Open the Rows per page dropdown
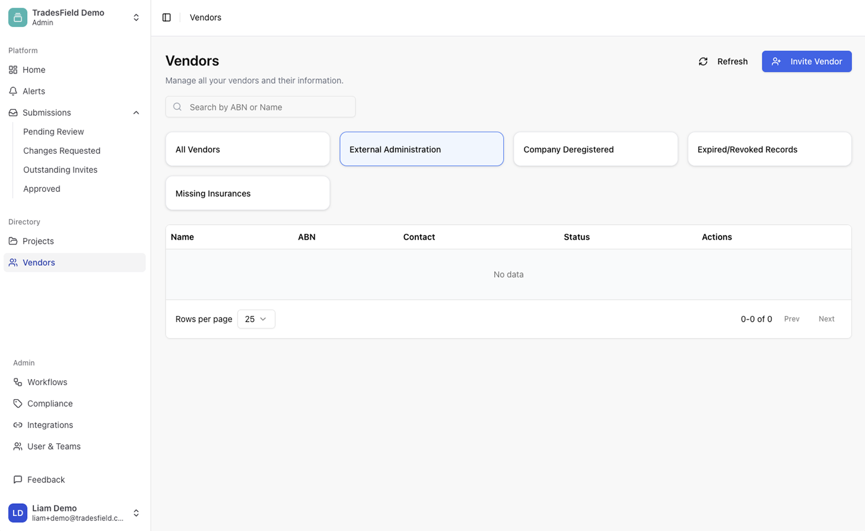The image size is (865, 531). coord(256,319)
